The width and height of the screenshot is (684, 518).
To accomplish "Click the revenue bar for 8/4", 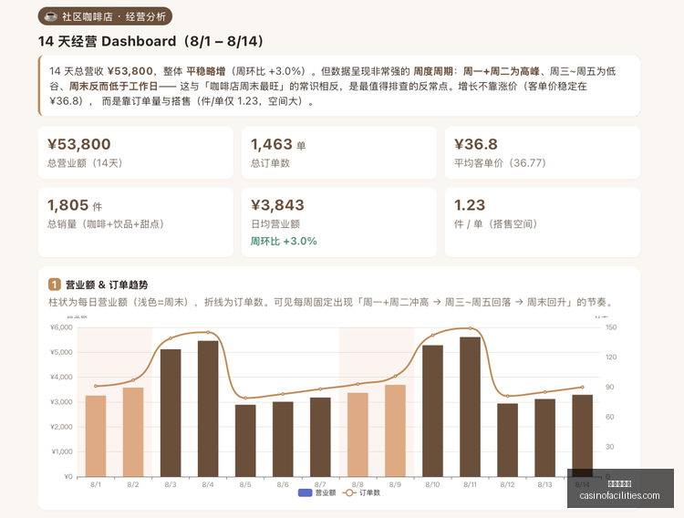I will 208,409.
